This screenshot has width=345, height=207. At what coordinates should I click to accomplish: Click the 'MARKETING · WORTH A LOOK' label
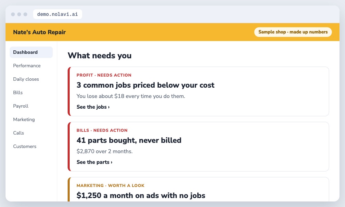110,186
